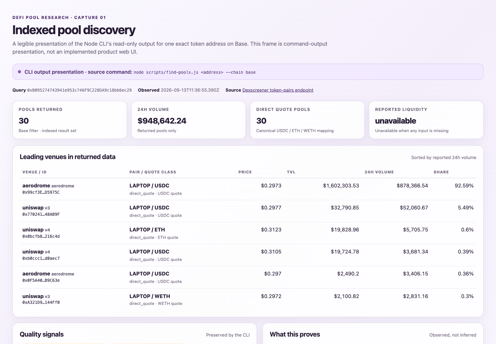Click the TVL column header

coord(291,172)
